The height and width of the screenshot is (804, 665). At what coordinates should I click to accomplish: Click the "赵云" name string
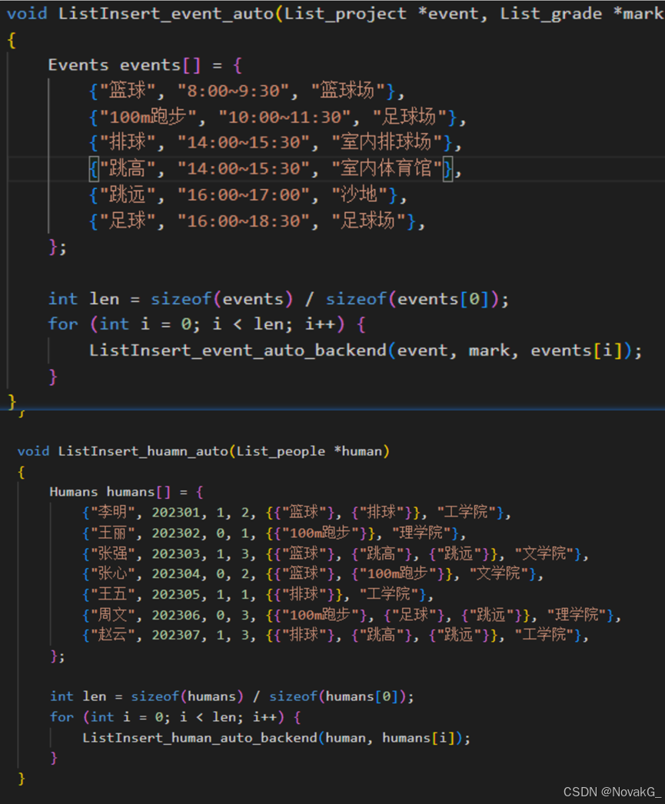(x=113, y=636)
